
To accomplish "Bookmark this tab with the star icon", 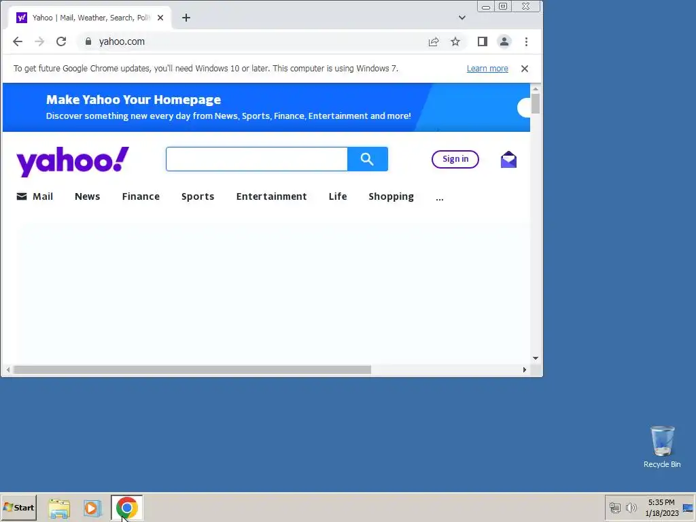I will click(455, 41).
